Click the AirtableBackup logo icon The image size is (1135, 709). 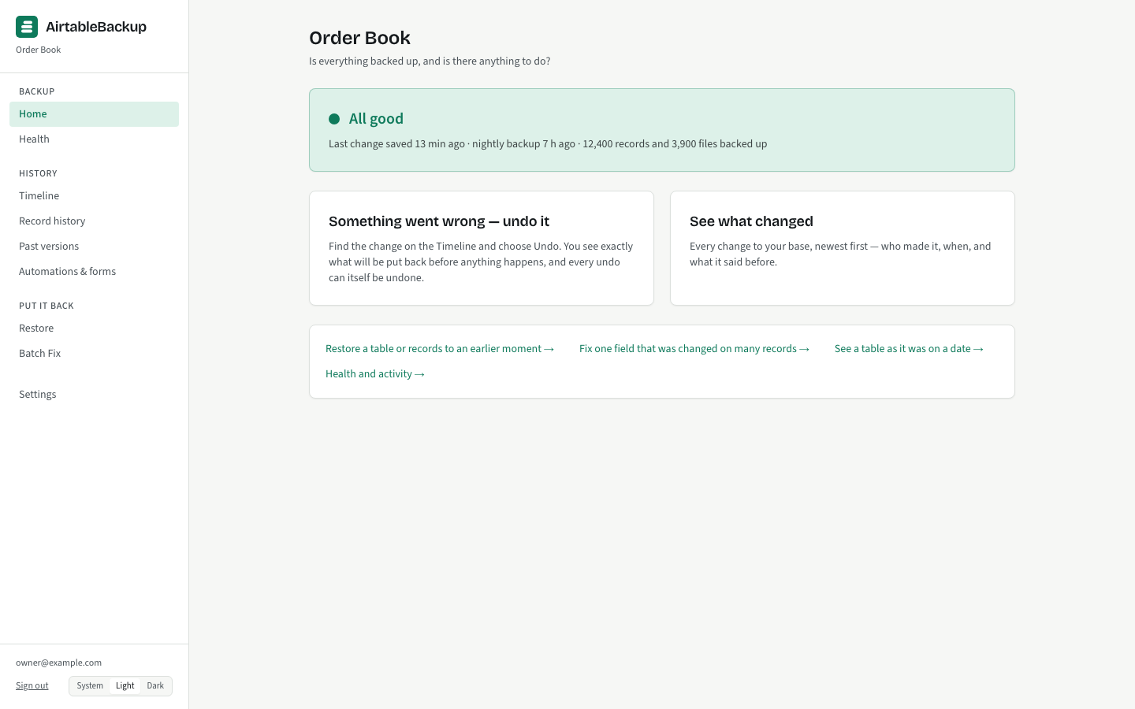point(27,27)
